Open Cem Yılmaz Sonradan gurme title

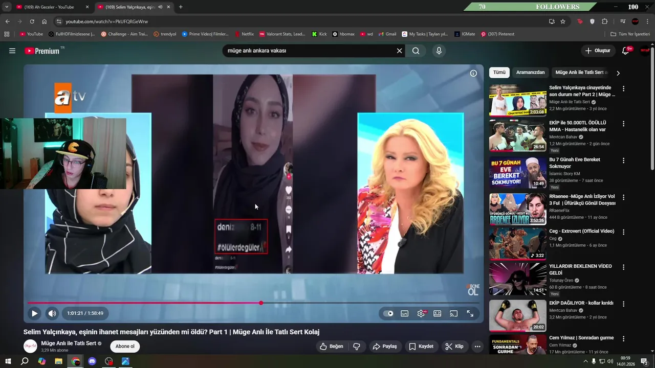click(x=581, y=338)
